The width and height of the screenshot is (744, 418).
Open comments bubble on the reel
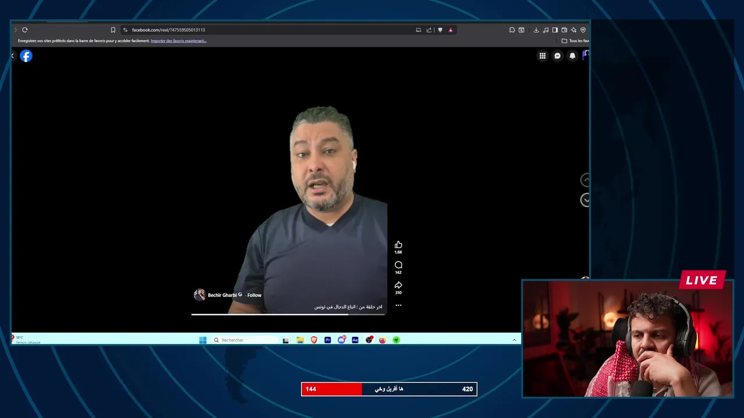pyautogui.click(x=398, y=265)
